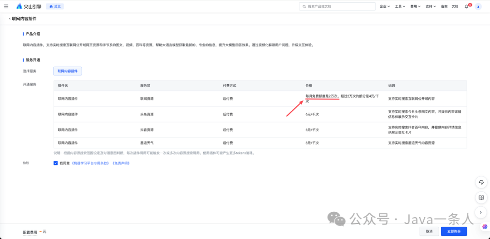This screenshot has width=490, height=239.
Task: Click the 支持实时搜索互联网公开域内容 description
Action: coord(411,99)
